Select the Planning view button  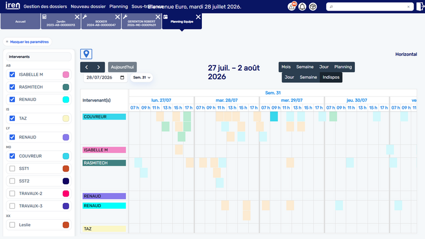tap(343, 67)
